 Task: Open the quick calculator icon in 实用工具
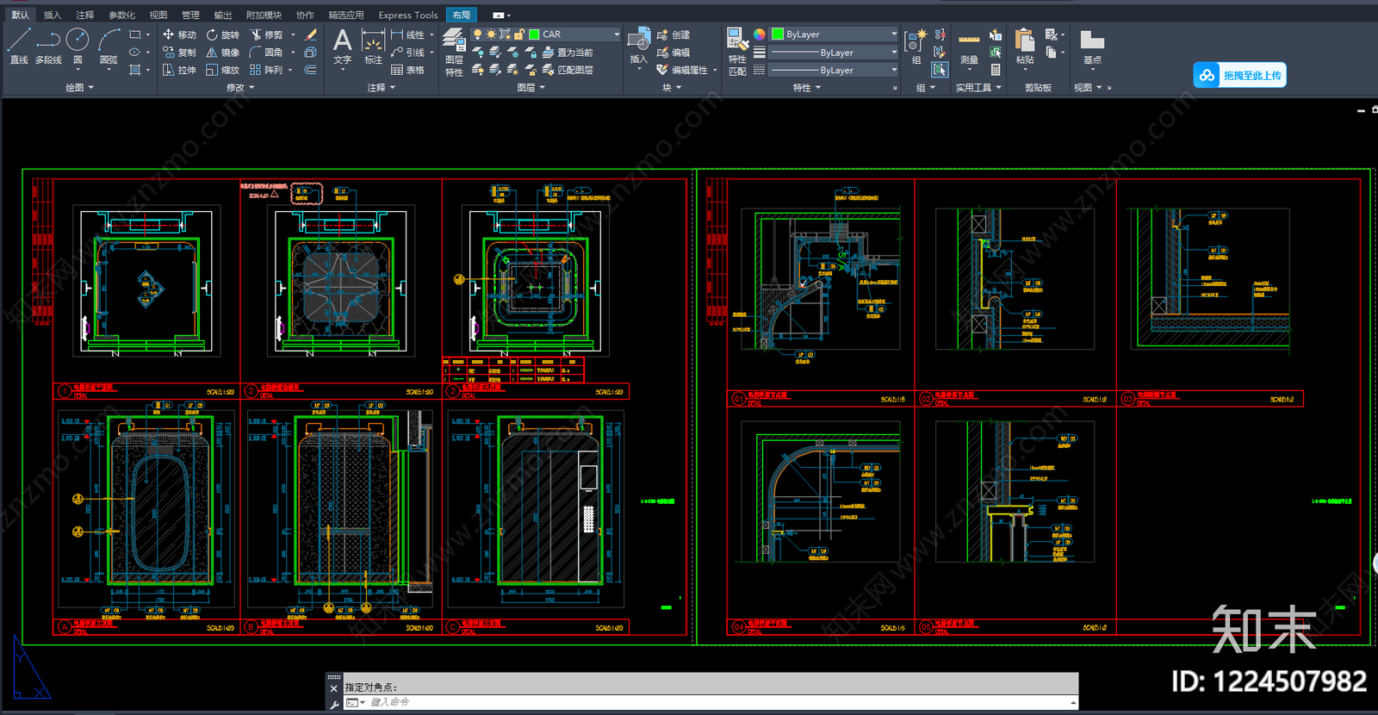(x=996, y=70)
